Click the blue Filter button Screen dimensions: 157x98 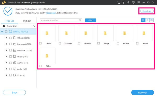[x=91, y=20]
